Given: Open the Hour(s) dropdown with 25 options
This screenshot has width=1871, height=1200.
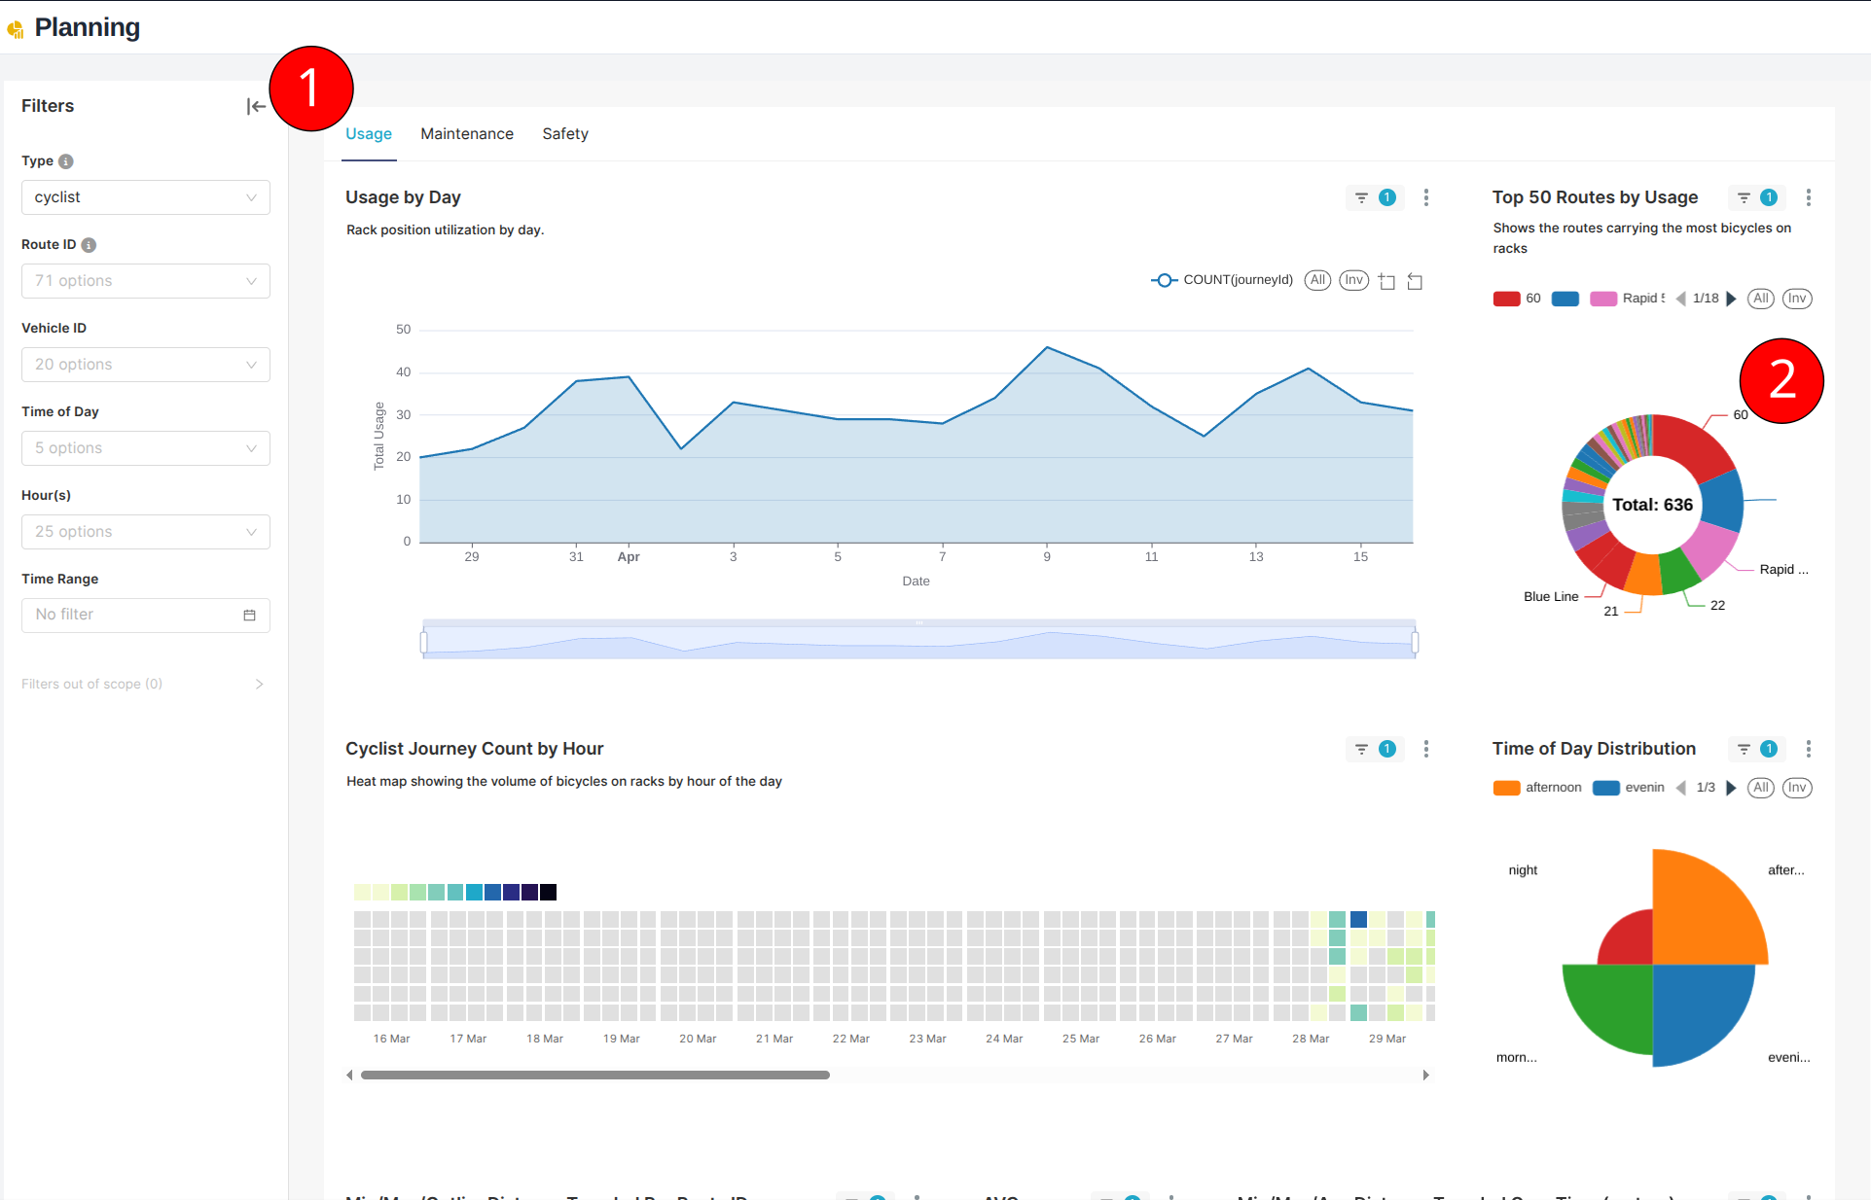Looking at the screenshot, I should click(145, 531).
